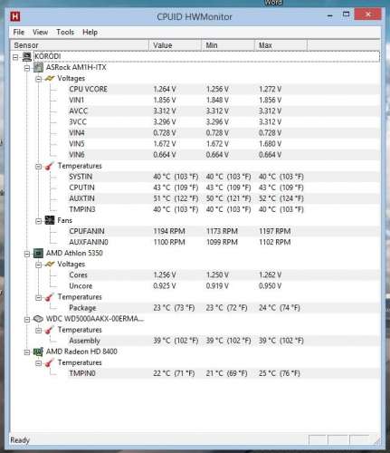Collapse the KORODI root node
The width and height of the screenshot is (390, 453).
coord(15,57)
